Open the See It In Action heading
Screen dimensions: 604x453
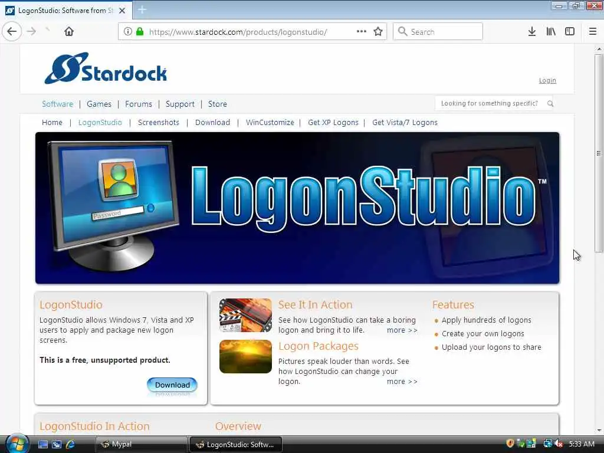tap(315, 305)
